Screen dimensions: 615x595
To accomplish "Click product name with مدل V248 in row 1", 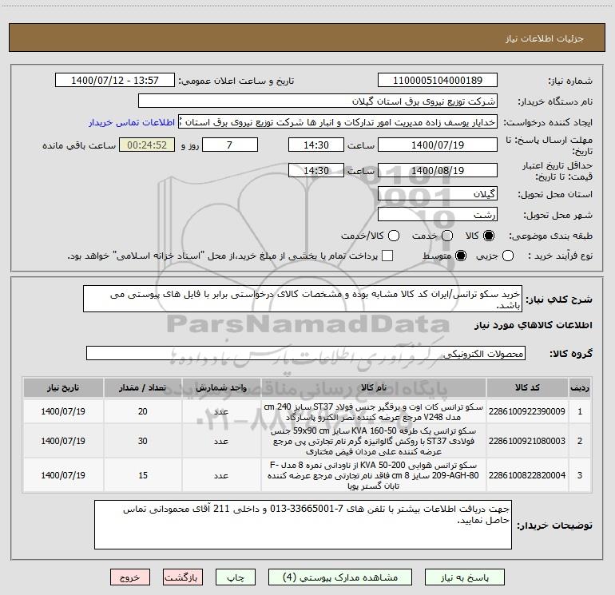I will coord(374,412).
